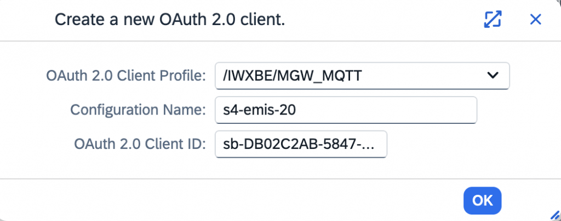The height and width of the screenshot is (221, 561).
Task: Click the OAuth 2.0 Client Profile label
Action: (126, 75)
